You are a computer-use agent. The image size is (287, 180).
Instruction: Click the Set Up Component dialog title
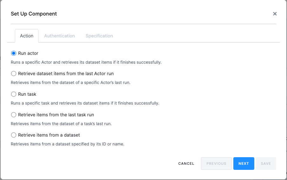click(x=34, y=14)
